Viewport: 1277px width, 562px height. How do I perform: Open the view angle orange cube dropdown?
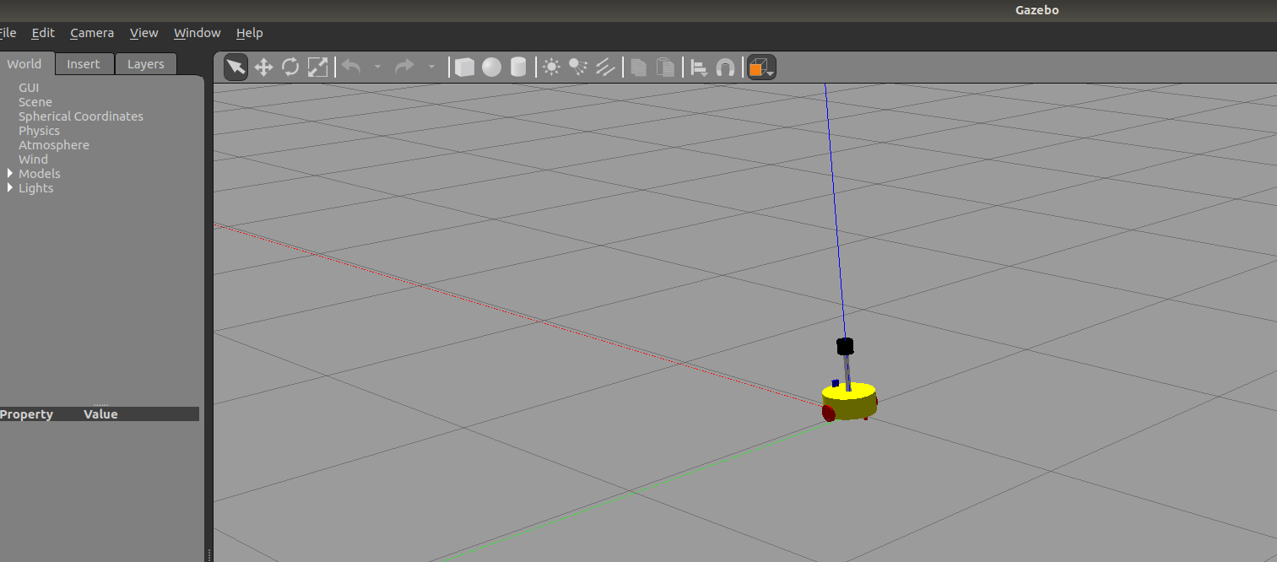tap(761, 68)
